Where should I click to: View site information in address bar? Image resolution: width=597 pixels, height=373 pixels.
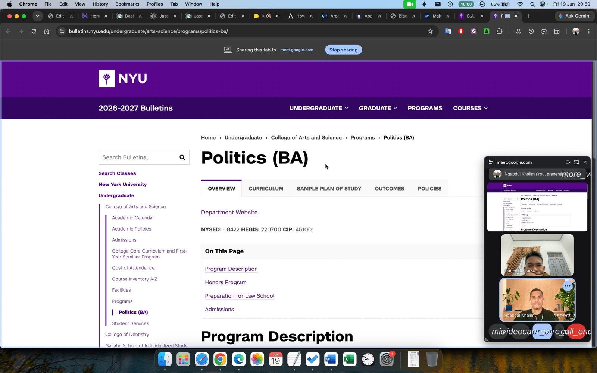point(62,31)
